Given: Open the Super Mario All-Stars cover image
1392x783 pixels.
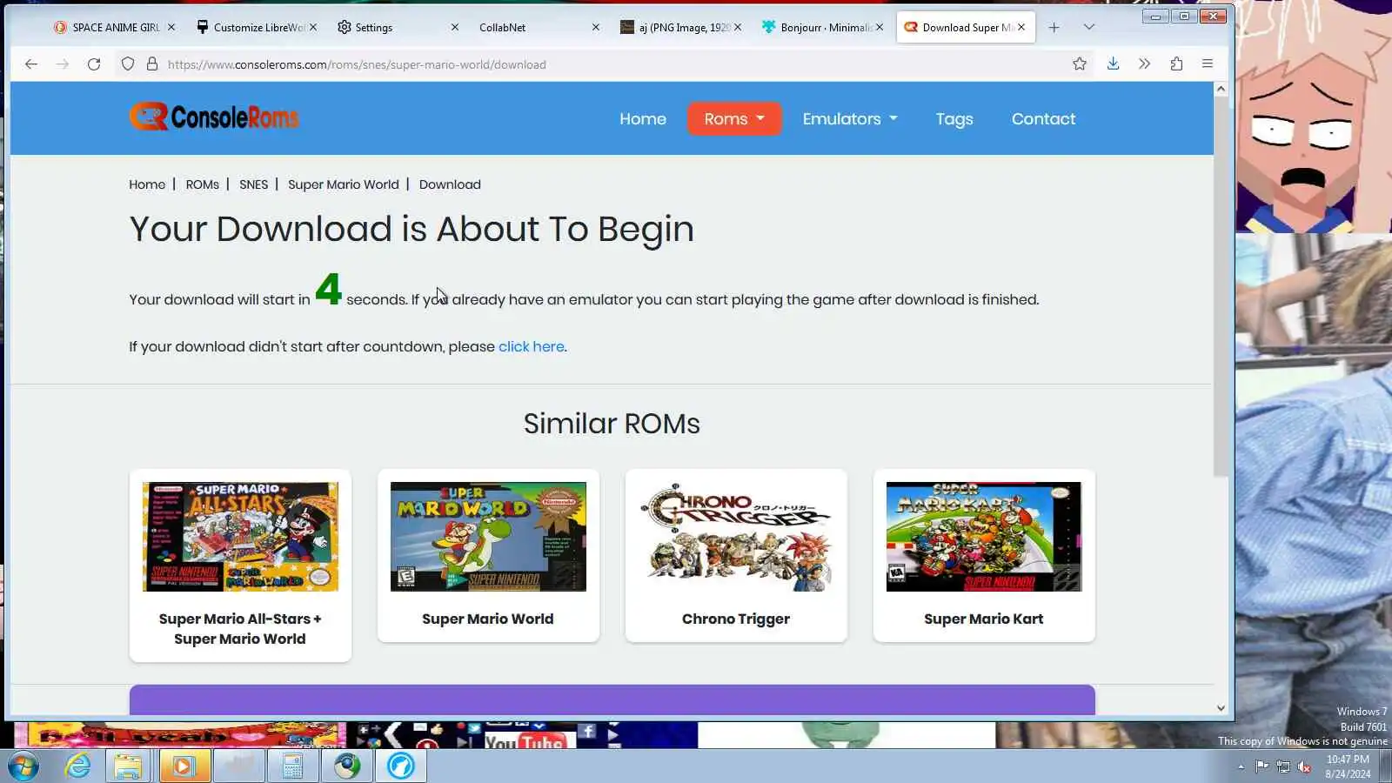Looking at the screenshot, I should coord(240,537).
